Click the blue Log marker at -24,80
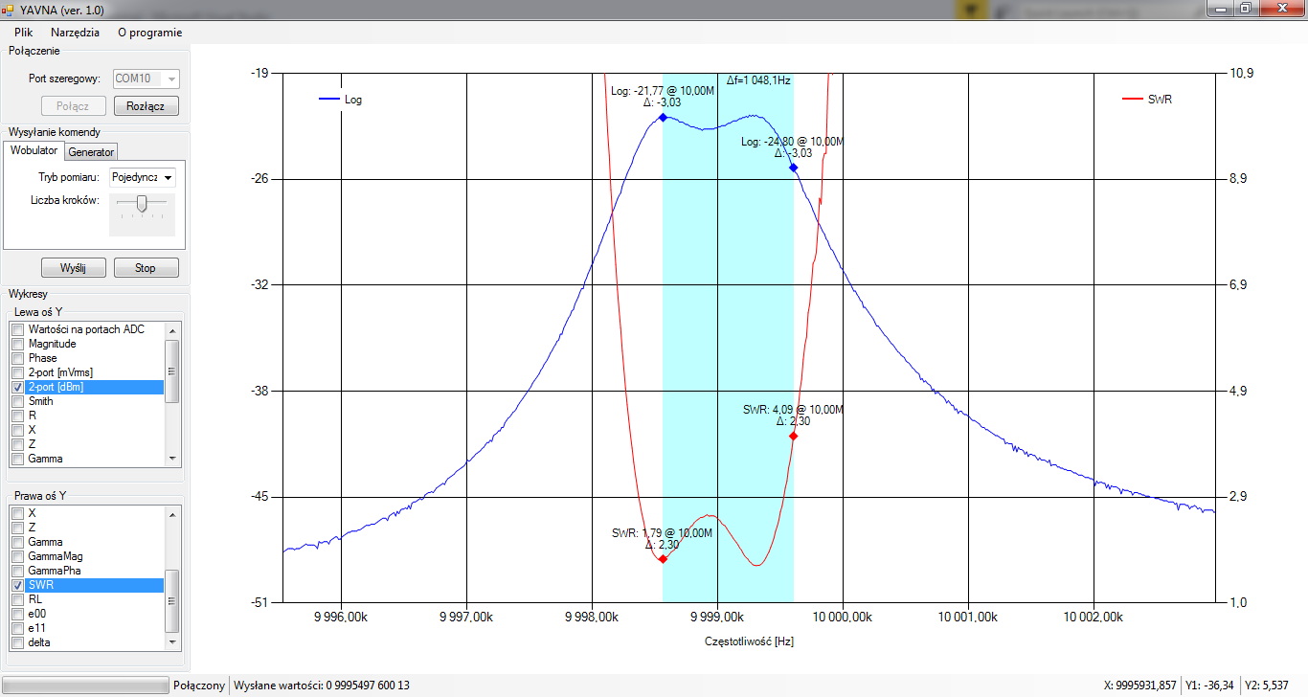Screen dimensions: 1308x697 pos(793,168)
